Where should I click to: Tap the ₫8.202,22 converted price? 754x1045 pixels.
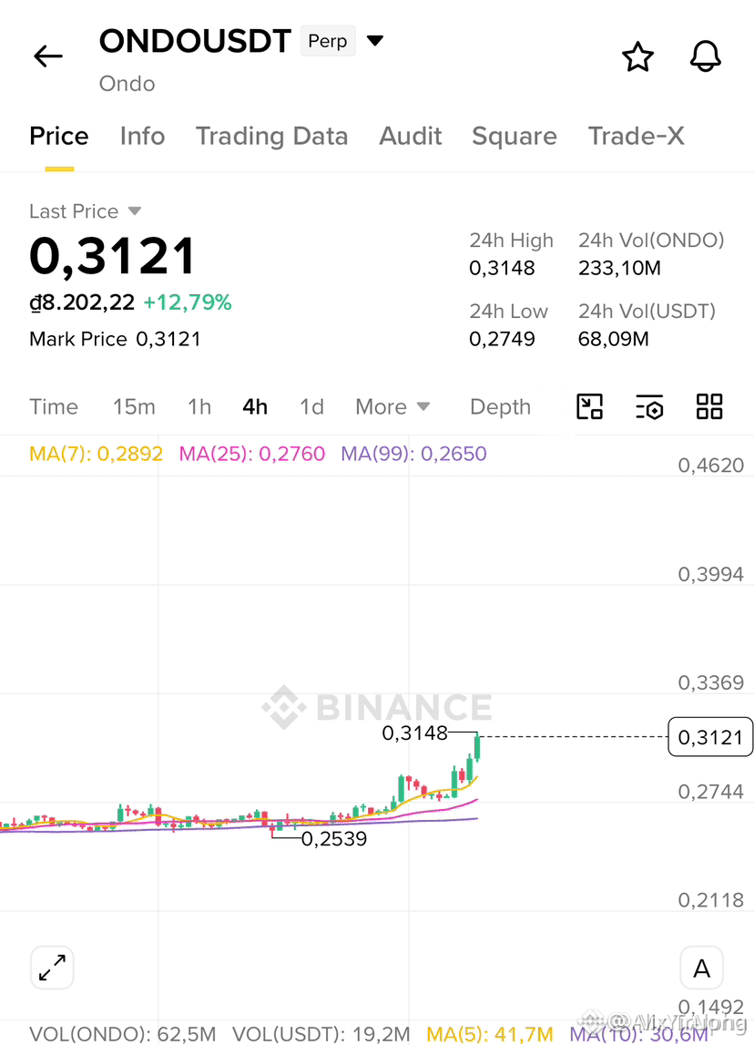click(82, 302)
